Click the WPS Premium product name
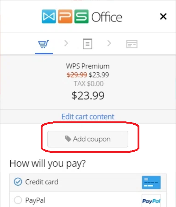This screenshot has height=207, width=176. tap(88, 66)
